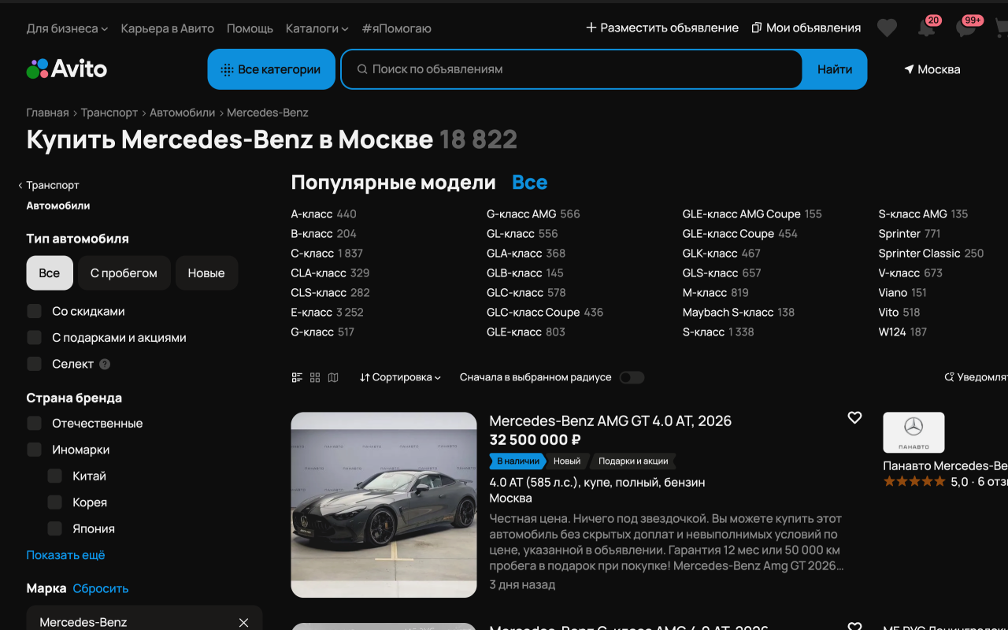Select C-класс model link

(313, 254)
